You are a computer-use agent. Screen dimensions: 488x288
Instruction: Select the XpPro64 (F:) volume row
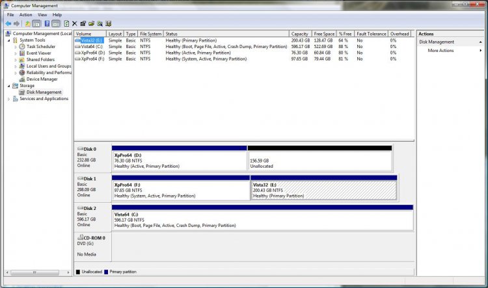244,59
